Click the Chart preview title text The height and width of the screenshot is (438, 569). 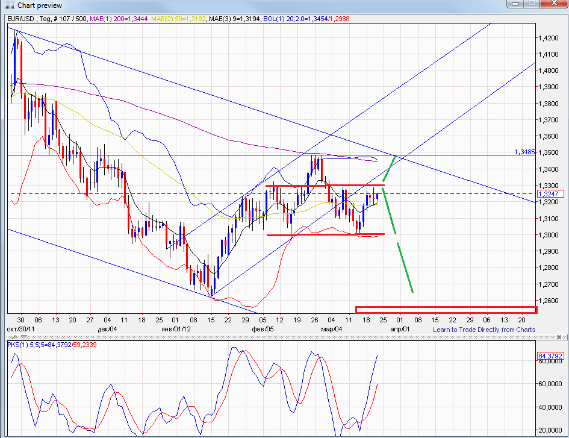(x=40, y=5)
